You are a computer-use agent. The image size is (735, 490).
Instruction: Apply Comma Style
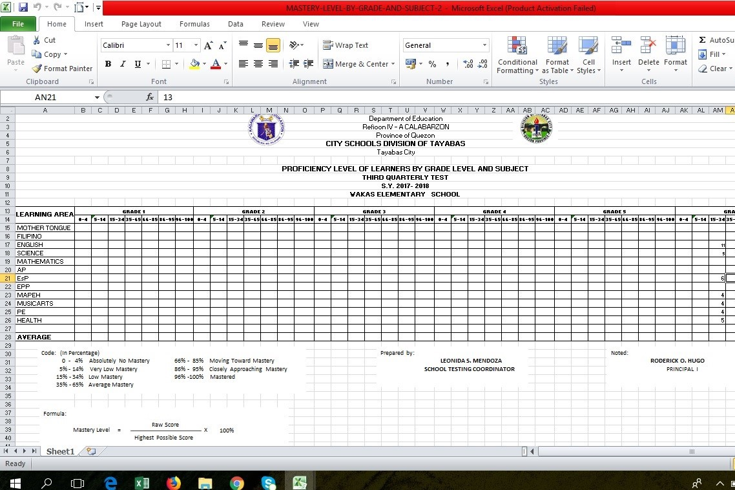[448, 64]
